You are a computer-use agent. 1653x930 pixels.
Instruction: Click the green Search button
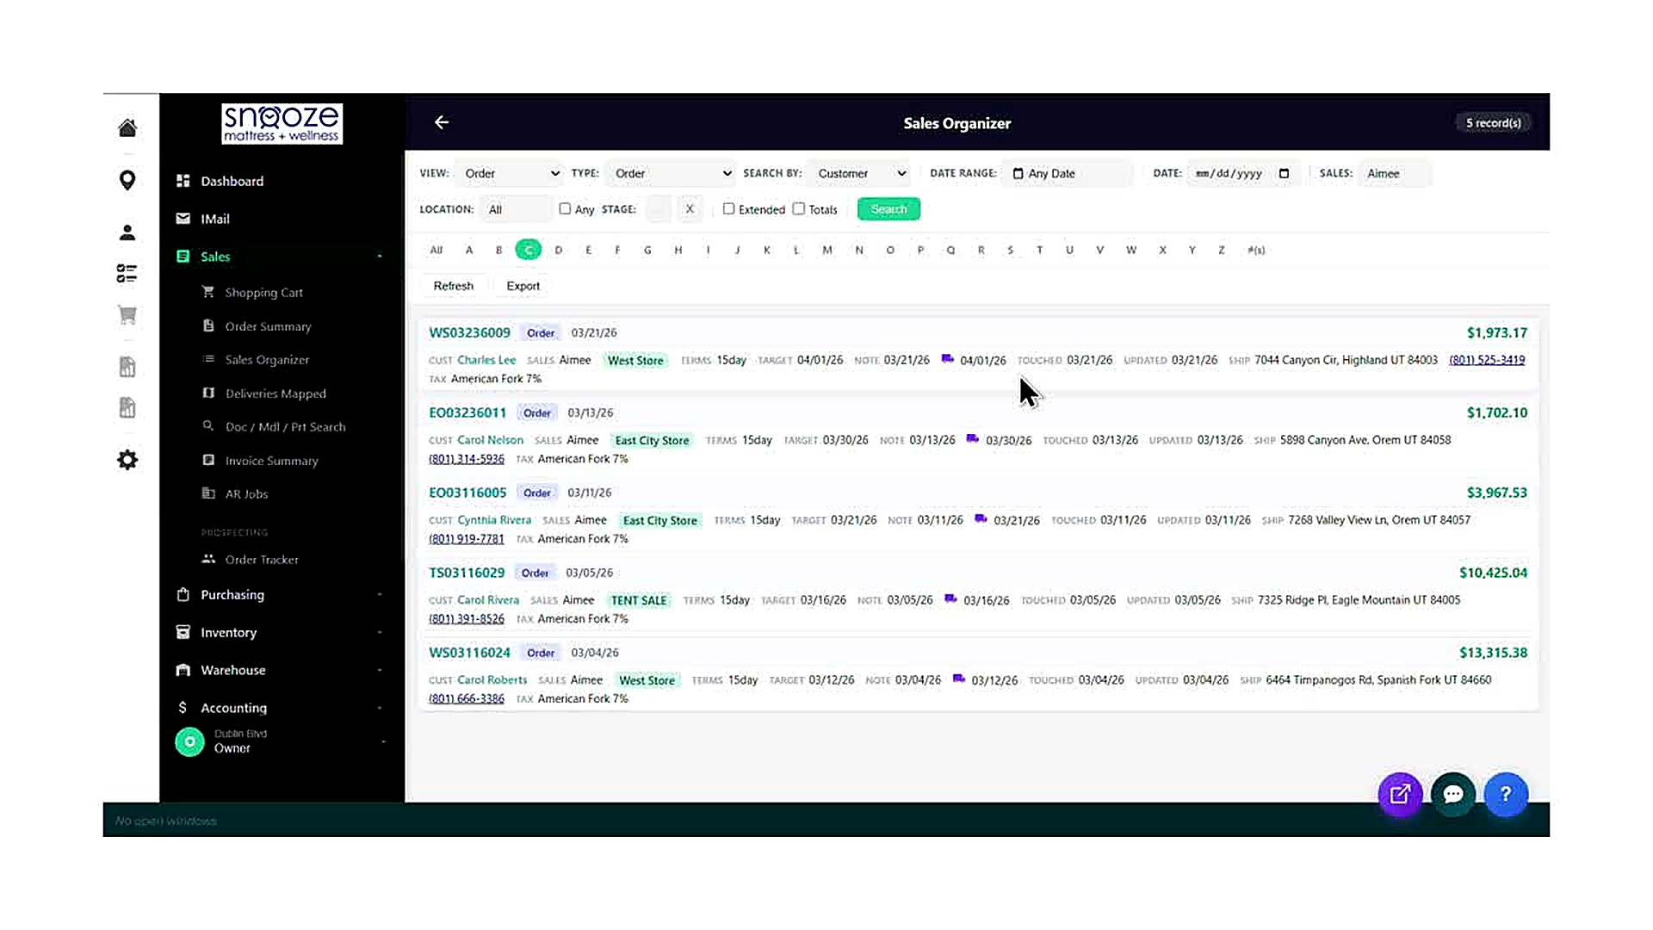pos(888,209)
